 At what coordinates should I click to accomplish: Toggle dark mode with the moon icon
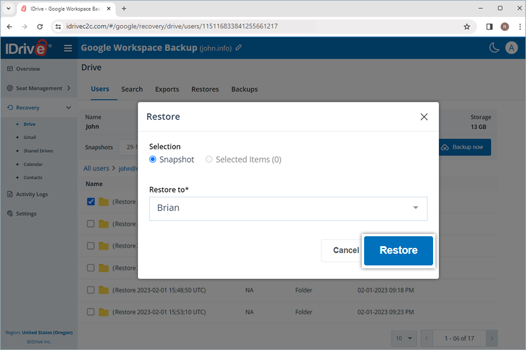tap(494, 48)
